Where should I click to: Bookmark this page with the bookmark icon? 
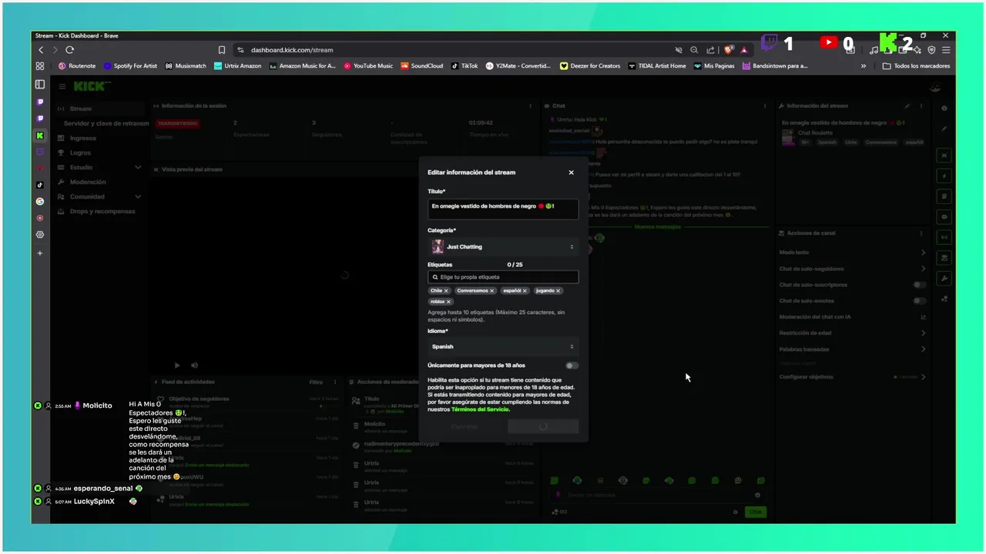pos(222,50)
